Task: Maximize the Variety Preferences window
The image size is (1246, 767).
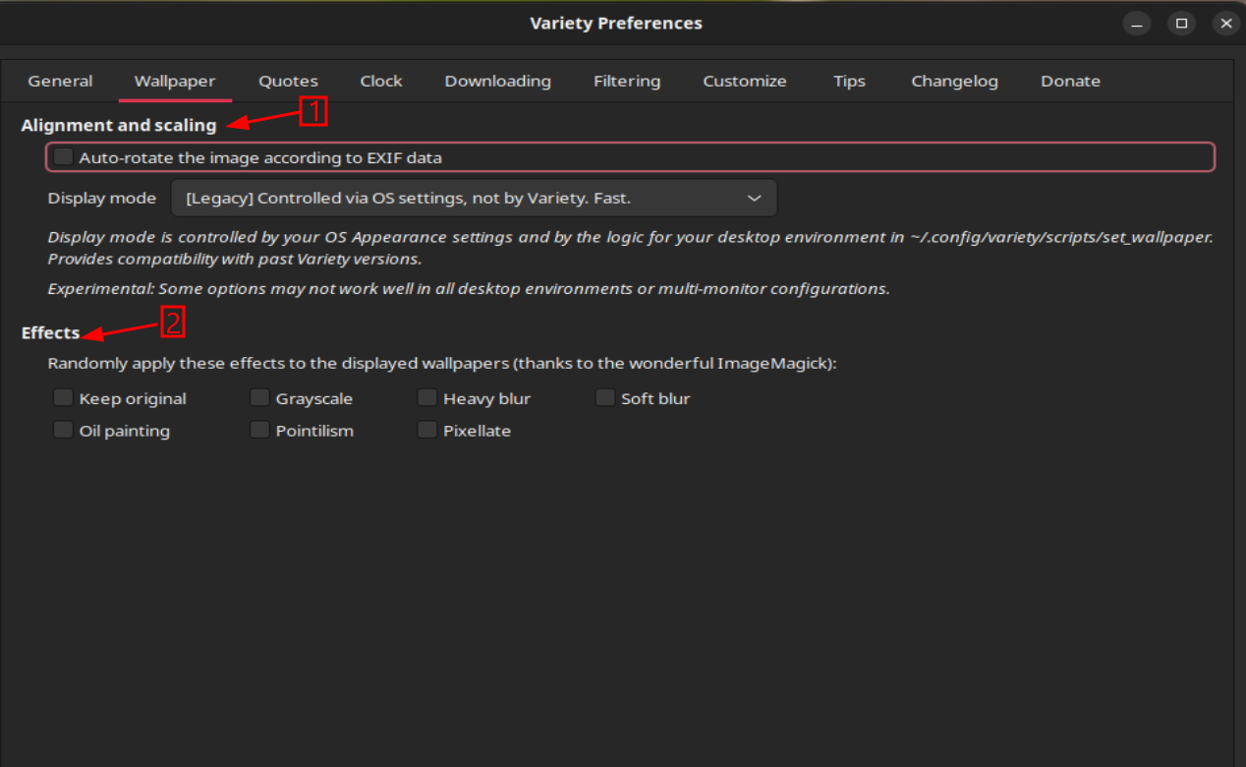Action: tap(1182, 23)
